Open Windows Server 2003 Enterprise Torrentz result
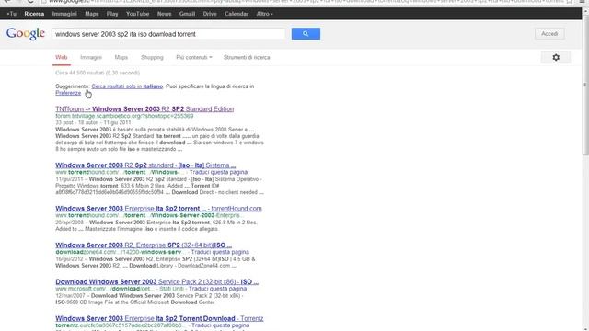This screenshot has width=589, height=331. pos(159,318)
